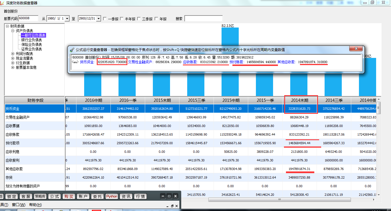Expand the 利润分配表 tree node
391x211 pixels.
[x=13, y=54]
